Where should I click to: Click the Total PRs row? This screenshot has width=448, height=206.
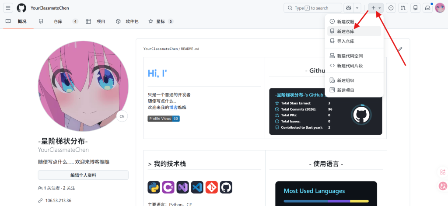[303, 115]
